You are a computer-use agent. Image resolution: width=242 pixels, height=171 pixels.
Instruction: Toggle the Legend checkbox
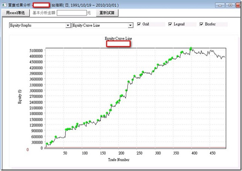coord(170,24)
